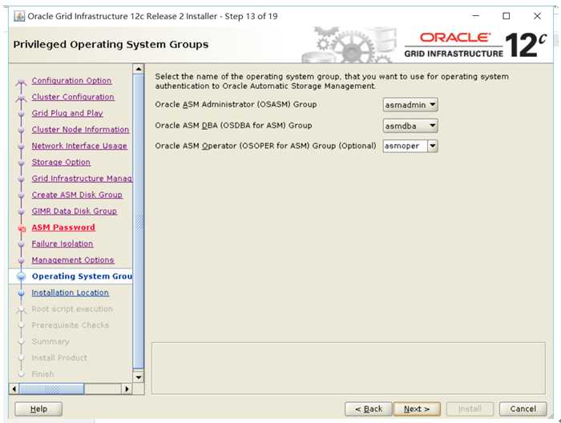561x423 pixels.
Task: Cancel the installer
Action: (x=523, y=409)
